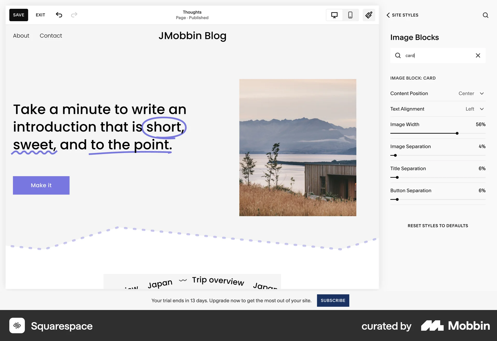Redo the undone change
497x341 pixels.
click(x=74, y=15)
